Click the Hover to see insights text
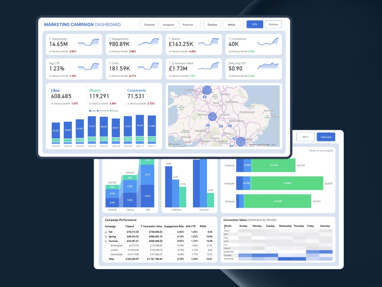382x287 pixels. (321, 151)
